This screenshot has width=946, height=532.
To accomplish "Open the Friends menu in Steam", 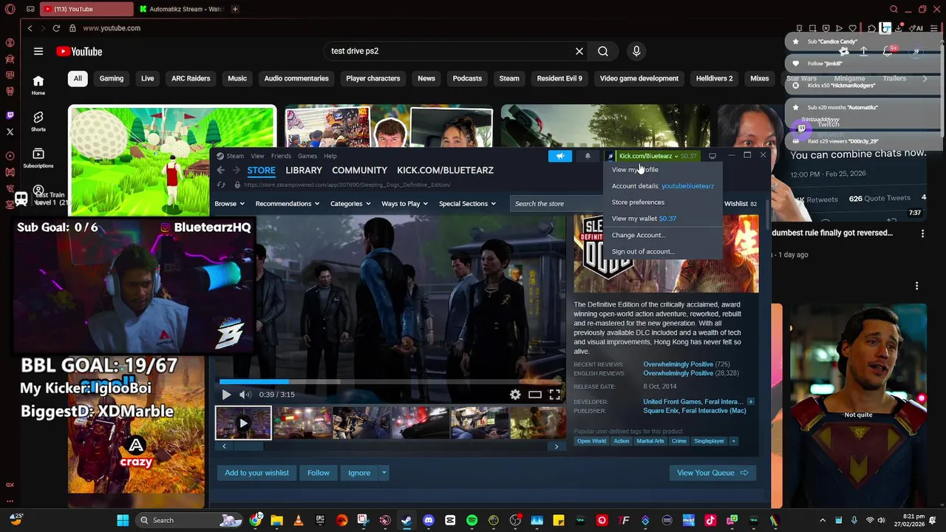I will click(281, 156).
